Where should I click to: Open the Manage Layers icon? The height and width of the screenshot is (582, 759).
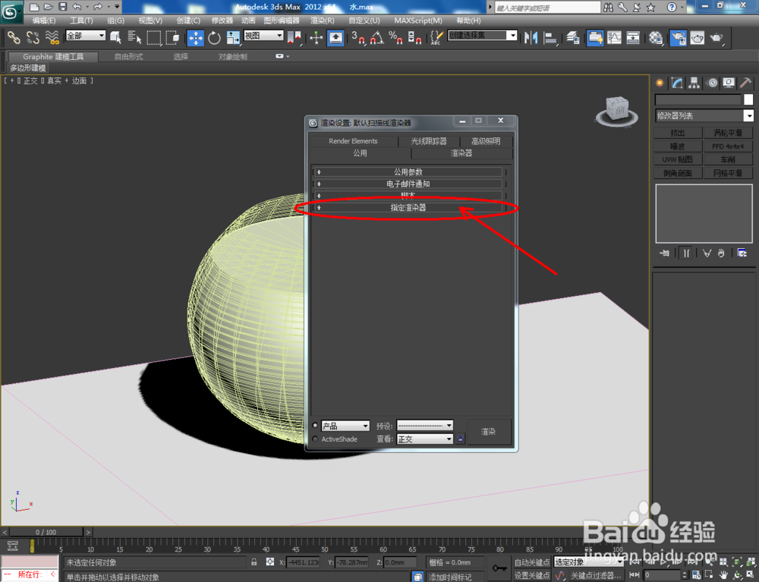tap(573, 37)
